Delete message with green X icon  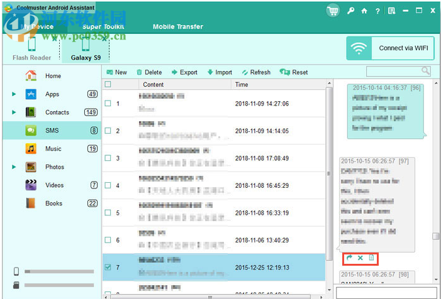click(360, 258)
